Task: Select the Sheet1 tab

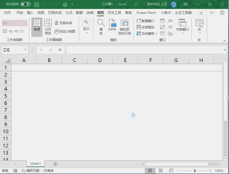Action: [35, 164]
